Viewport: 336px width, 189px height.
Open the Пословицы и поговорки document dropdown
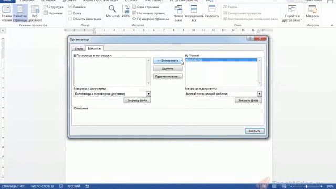(x=148, y=94)
